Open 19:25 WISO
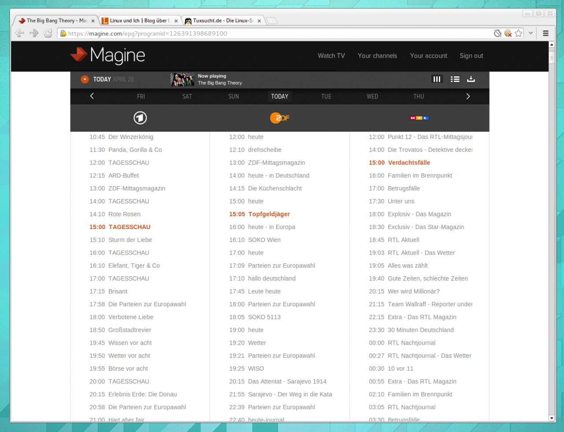This screenshot has height=432, width=564. 247,368
